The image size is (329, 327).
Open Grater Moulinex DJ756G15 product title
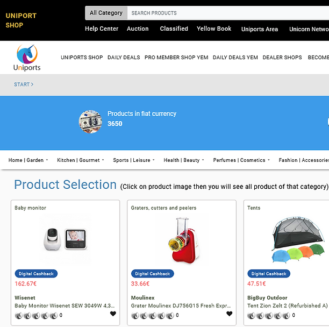point(181,305)
